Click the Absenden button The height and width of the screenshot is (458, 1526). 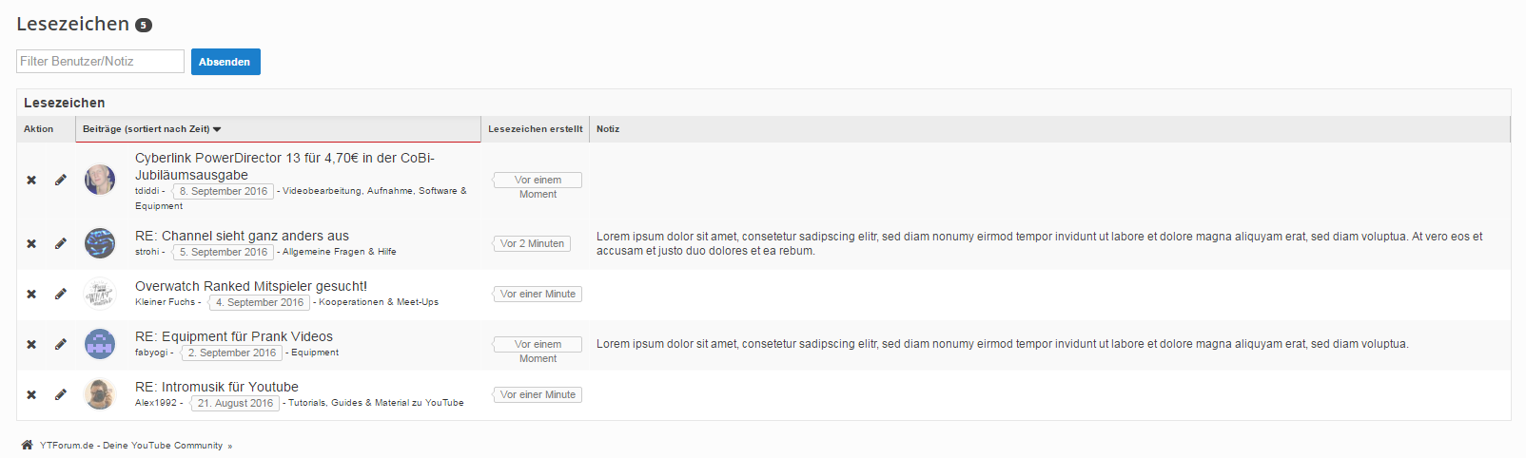(x=225, y=62)
